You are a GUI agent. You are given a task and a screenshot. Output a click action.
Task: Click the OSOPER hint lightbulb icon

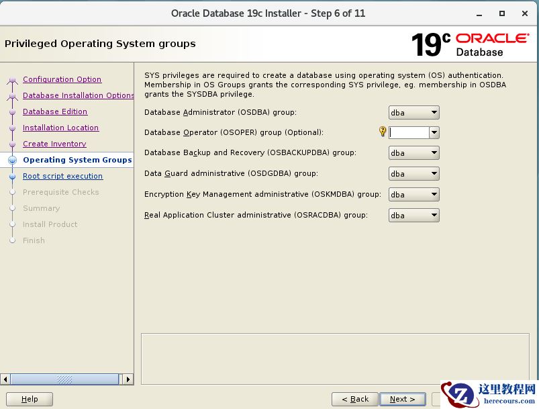tap(383, 132)
